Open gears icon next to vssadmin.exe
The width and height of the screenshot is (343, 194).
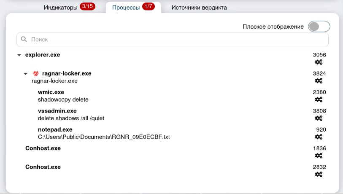tap(319, 118)
